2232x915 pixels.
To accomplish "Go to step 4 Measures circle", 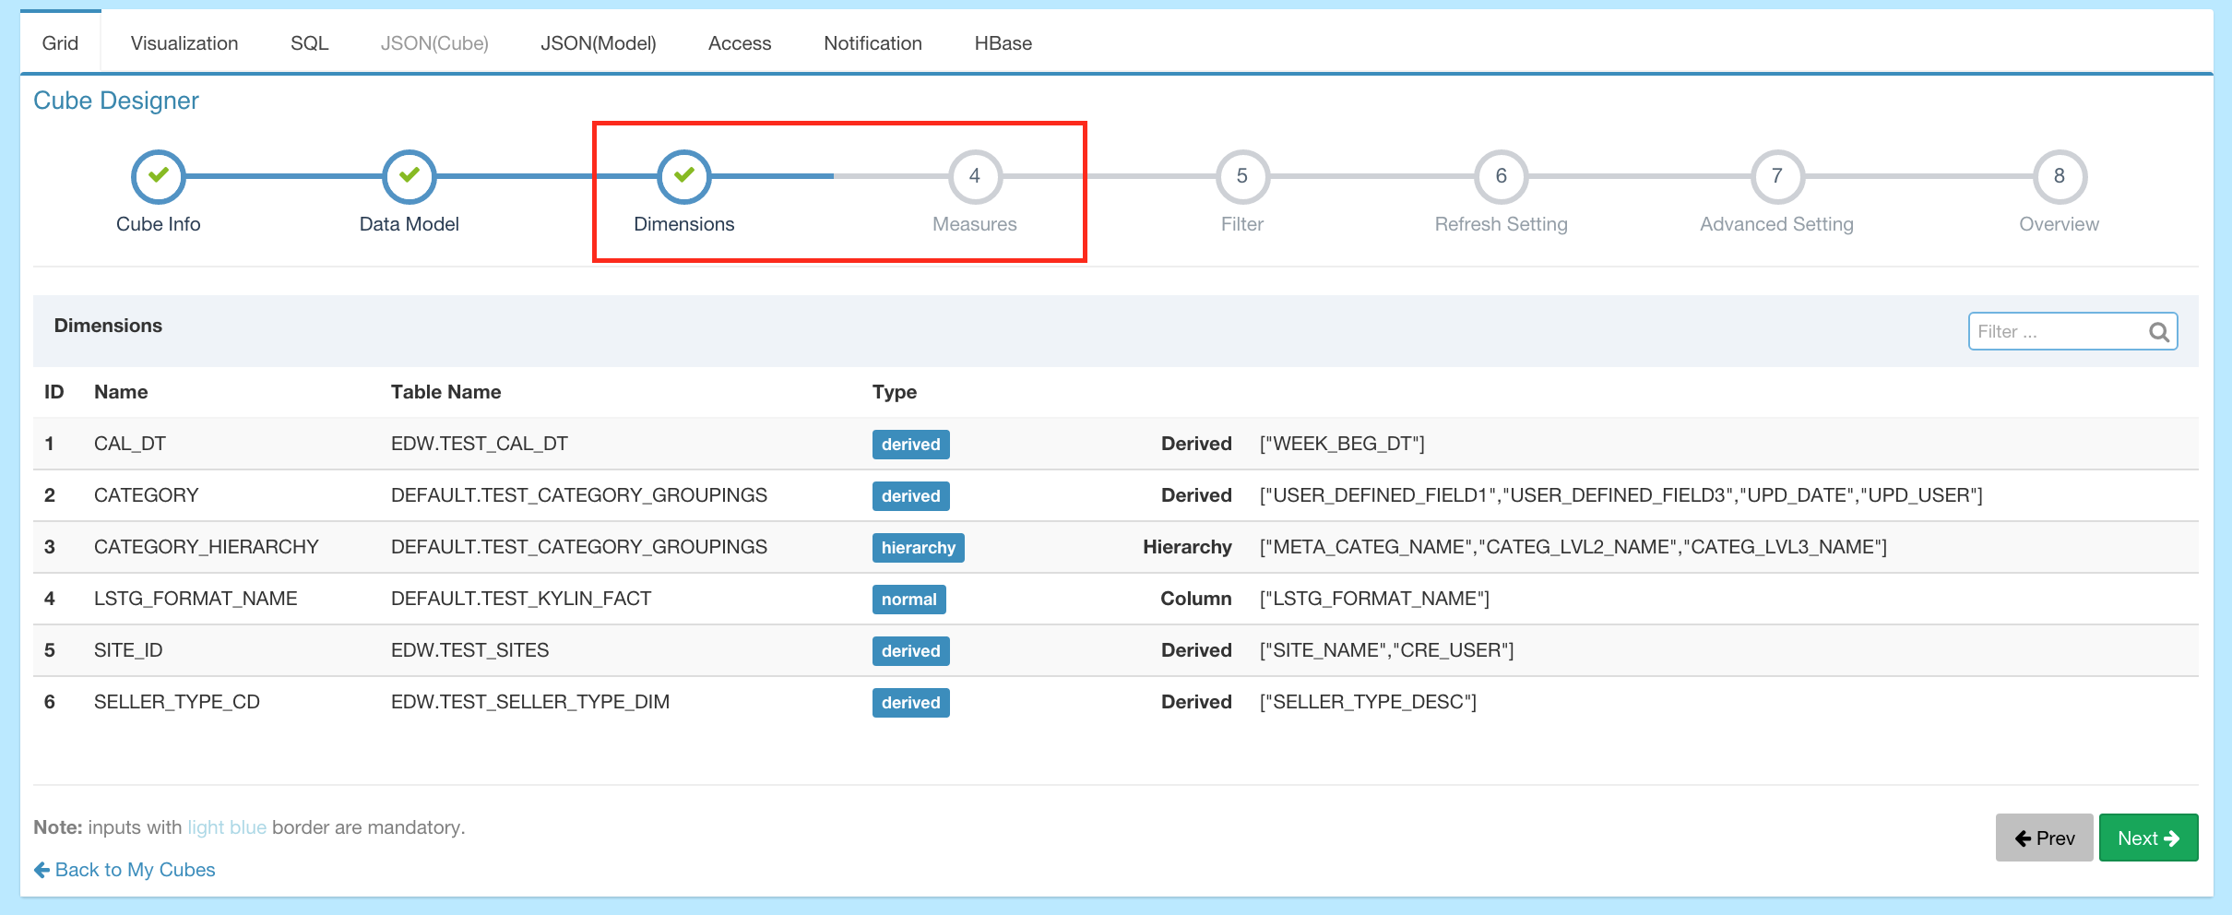I will [x=974, y=176].
